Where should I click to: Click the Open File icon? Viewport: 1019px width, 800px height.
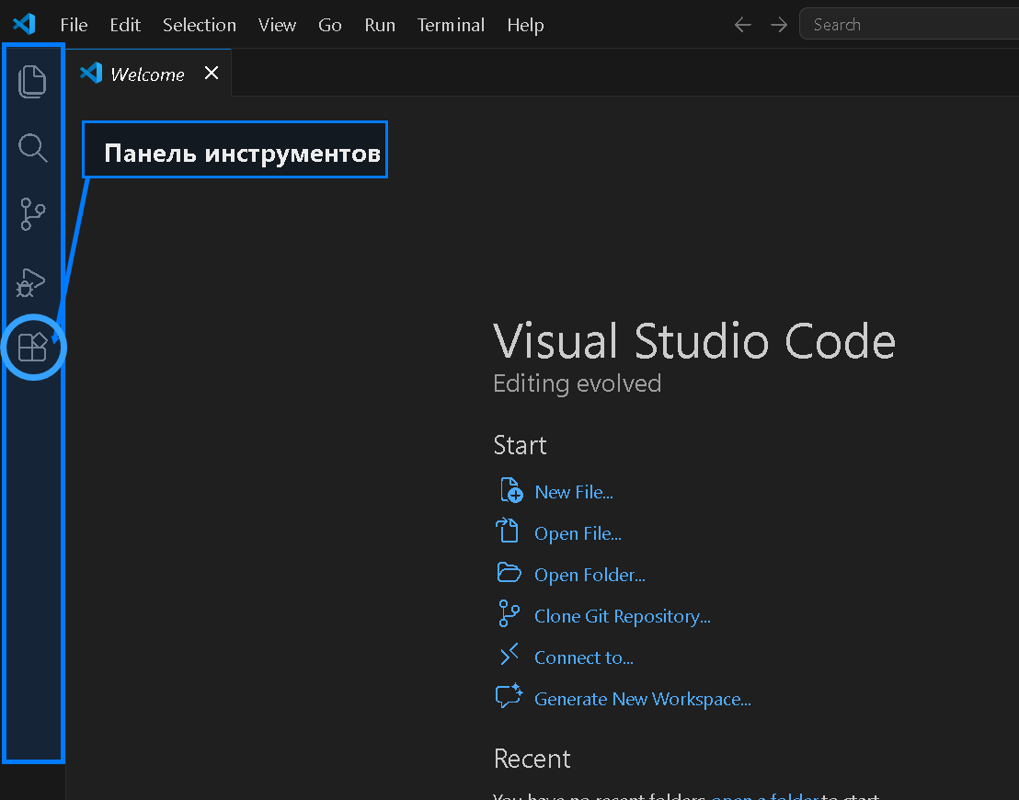coord(508,531)
